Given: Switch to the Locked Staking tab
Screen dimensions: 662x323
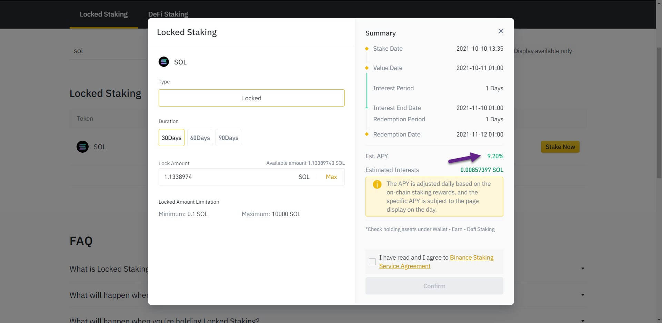Looking at the screenshot, I should (x=104, y=14).
